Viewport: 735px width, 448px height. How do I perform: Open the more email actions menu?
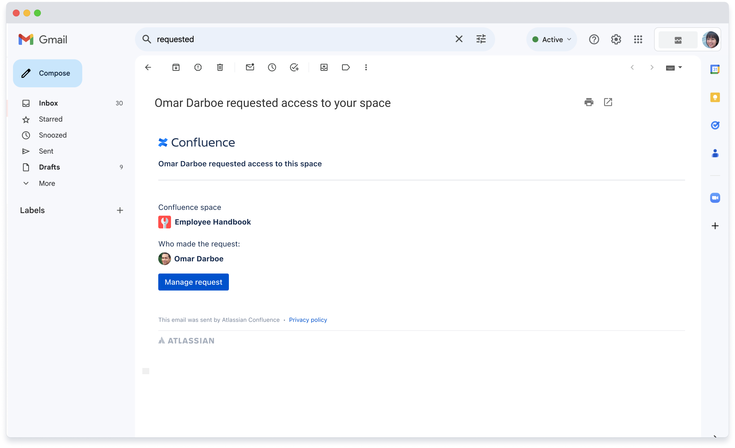366,67
